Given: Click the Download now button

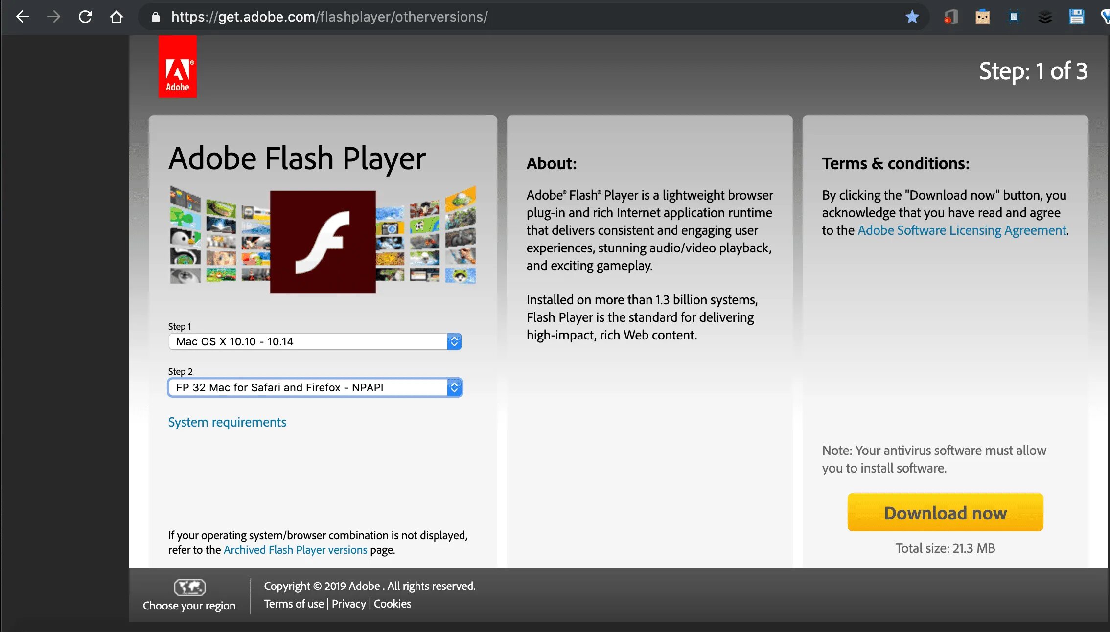Looking at the screenshot, I should [946, 512].
